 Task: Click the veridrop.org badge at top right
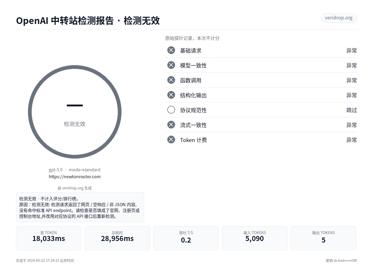[339, 18]
